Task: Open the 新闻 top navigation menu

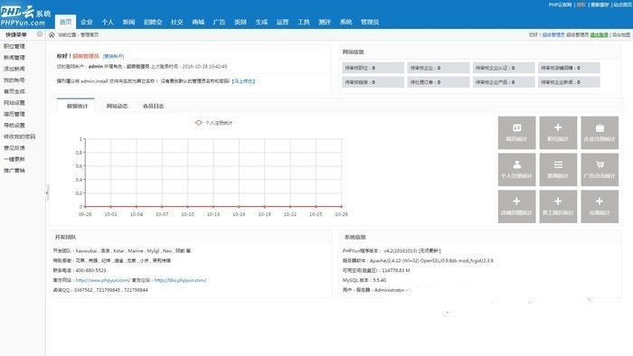Action: coord(128,23)
